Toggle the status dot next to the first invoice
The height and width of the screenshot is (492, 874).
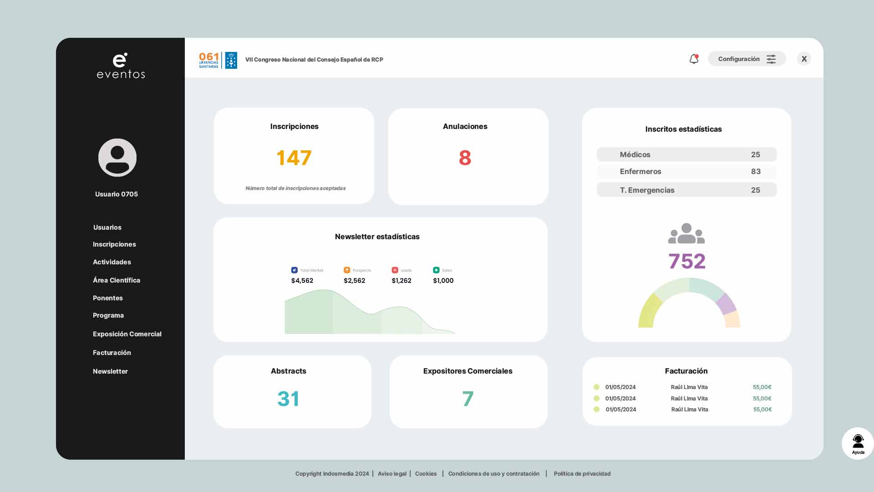[597, 387]
